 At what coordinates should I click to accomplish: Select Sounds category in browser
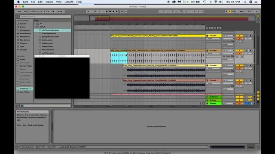(x=23, y=24)
